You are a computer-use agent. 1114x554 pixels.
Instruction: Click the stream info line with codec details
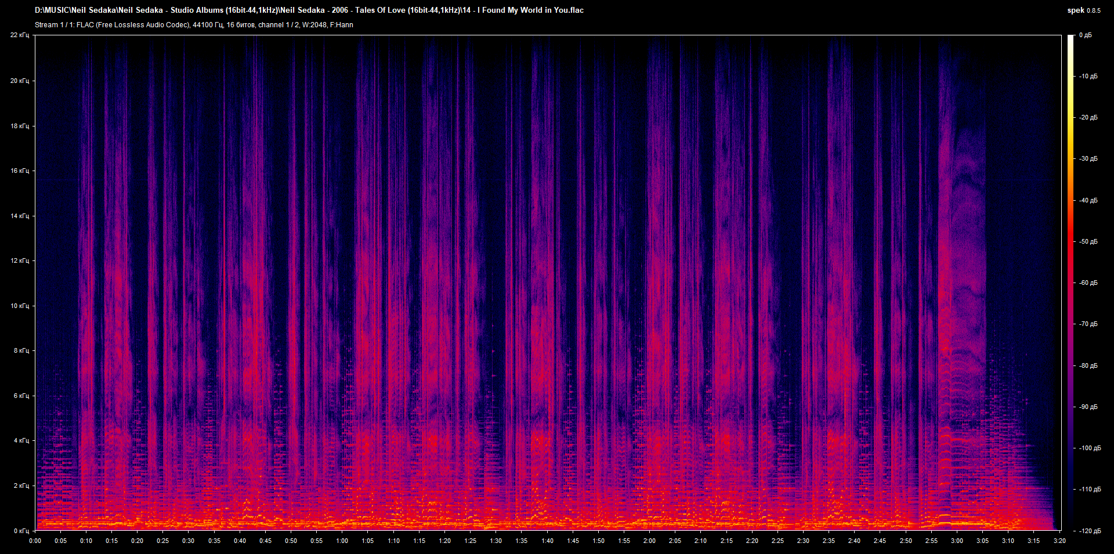194,25
